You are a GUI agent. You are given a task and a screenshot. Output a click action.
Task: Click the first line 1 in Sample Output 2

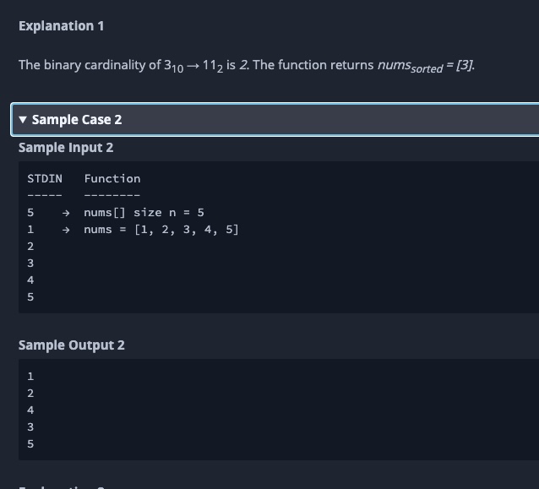[x=30, y=377]
